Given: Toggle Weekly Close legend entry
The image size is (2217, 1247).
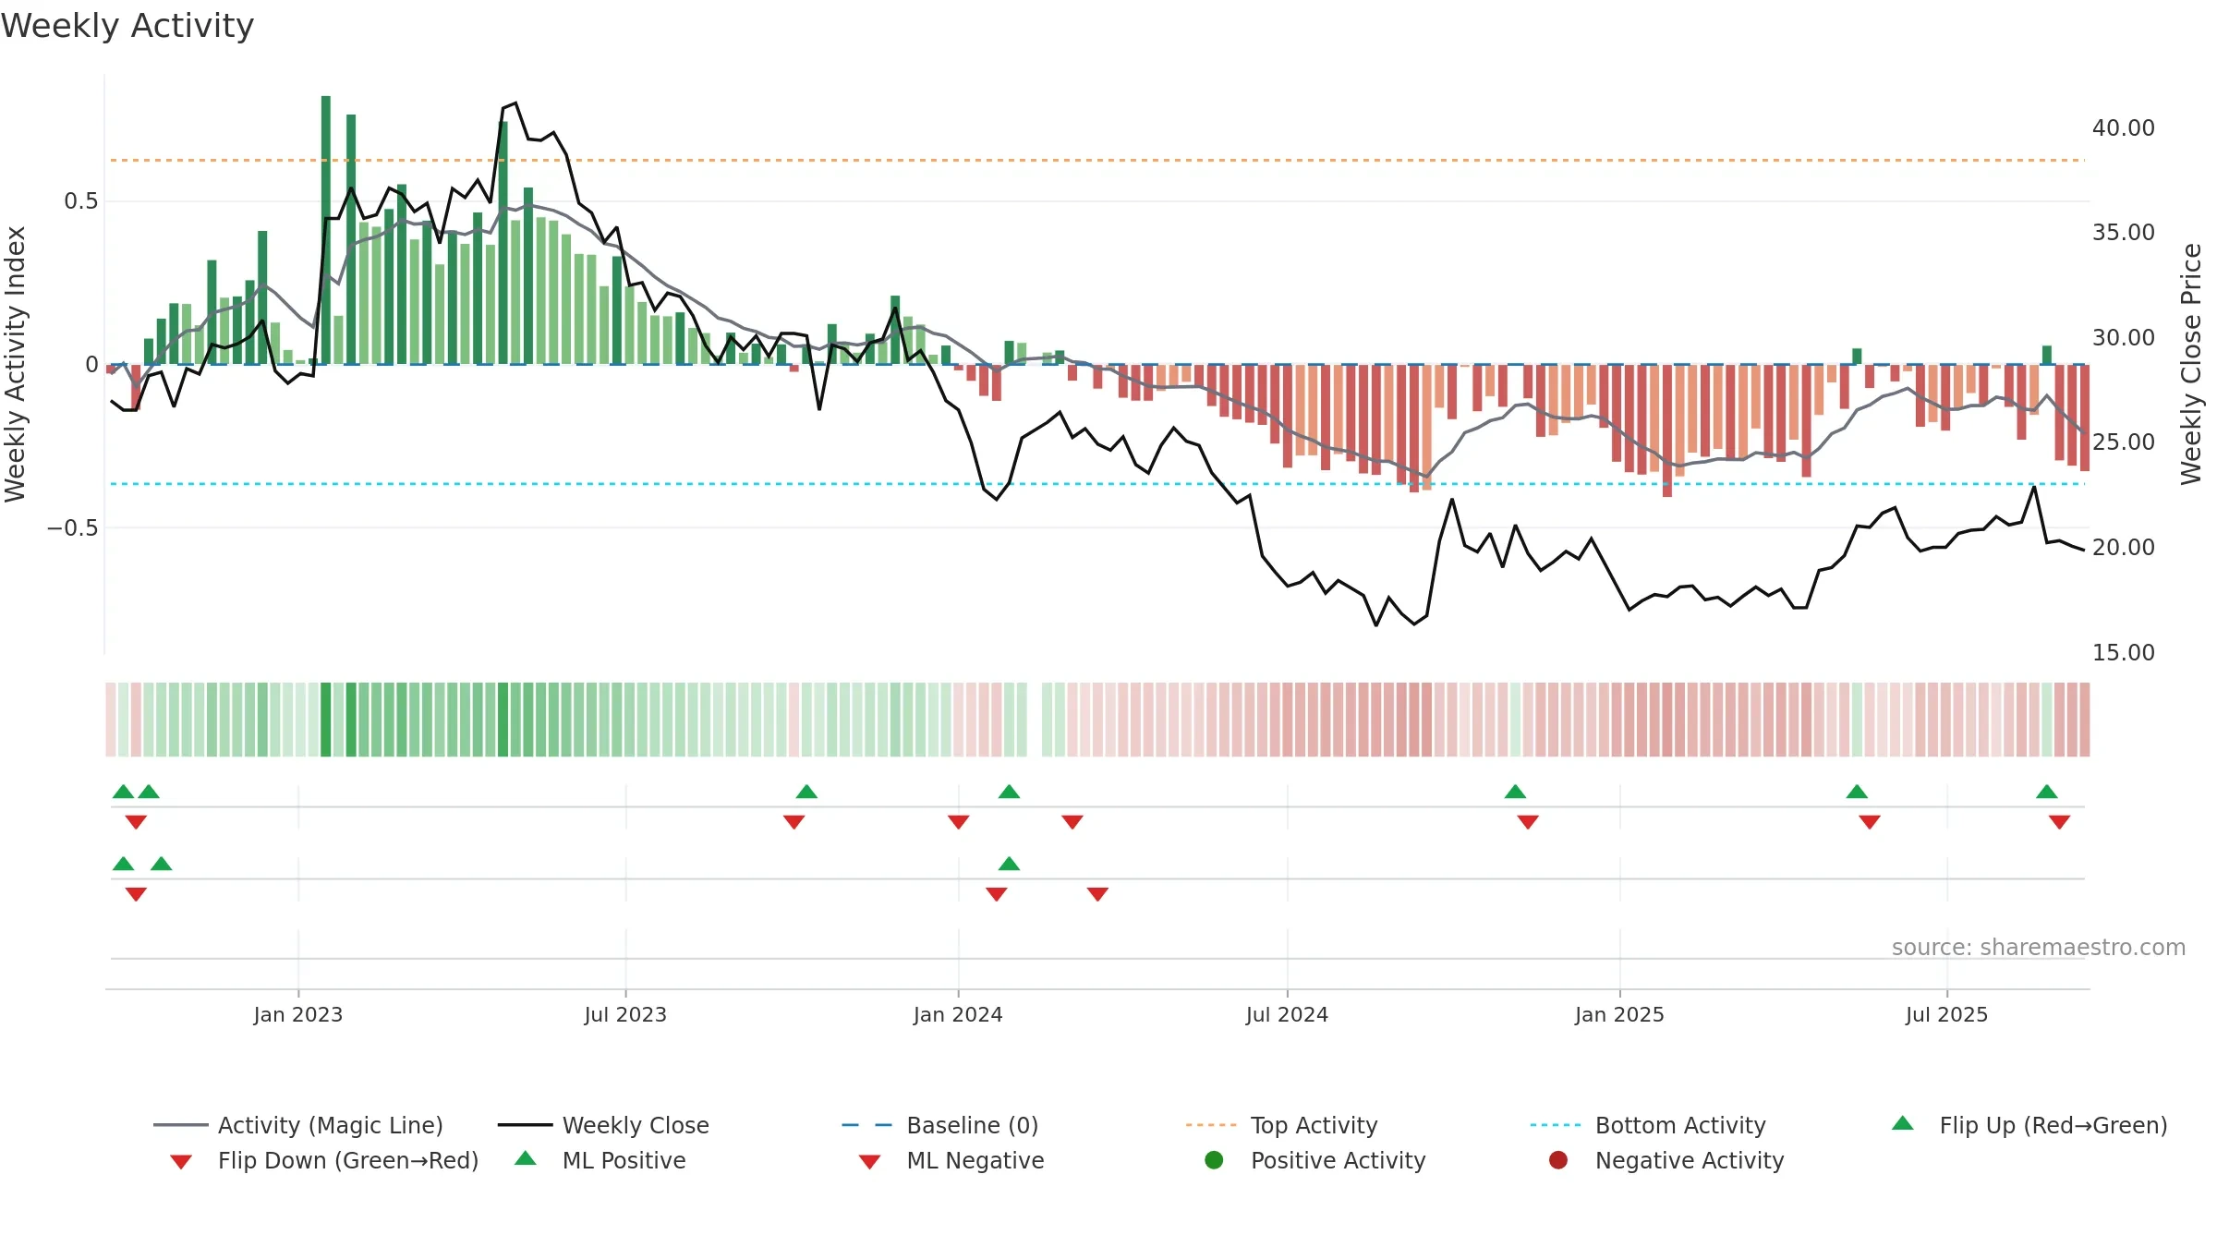Looking at the screenshot, I should pos(603,1125).
